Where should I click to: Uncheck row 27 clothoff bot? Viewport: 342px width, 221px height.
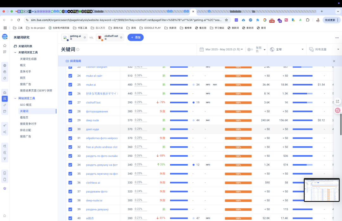pos(70,103)
